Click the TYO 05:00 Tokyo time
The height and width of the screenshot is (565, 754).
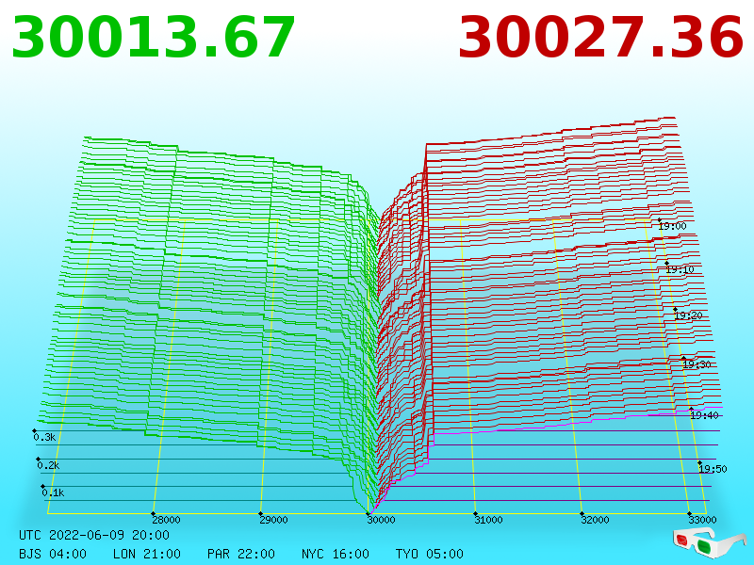[430, 554]
